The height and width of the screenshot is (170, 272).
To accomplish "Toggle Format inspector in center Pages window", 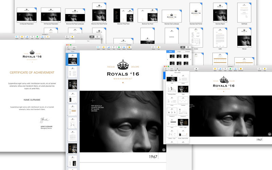I will (183, 47).
